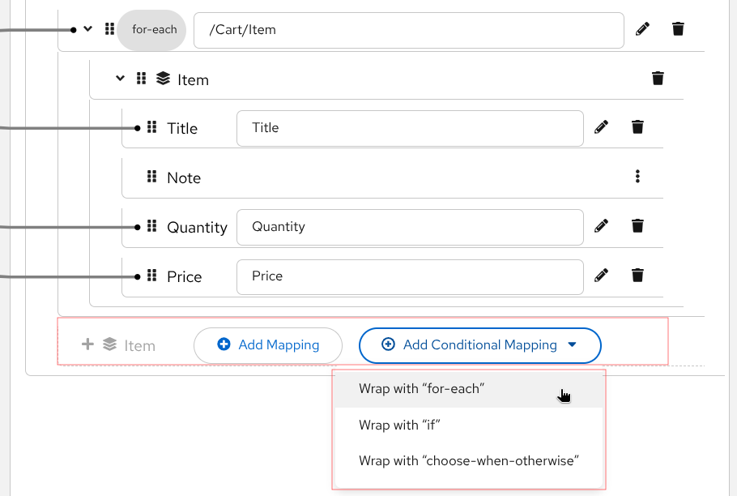Collapse the for-each row chevron
The image size is (737, 496).
click(x=88, y=29)
